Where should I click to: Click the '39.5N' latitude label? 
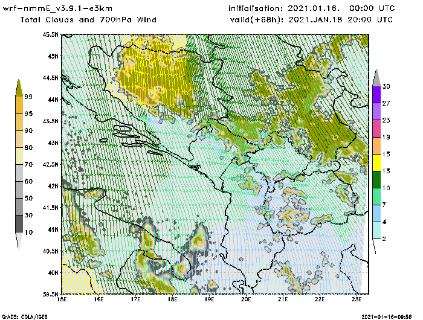(50, 295)
